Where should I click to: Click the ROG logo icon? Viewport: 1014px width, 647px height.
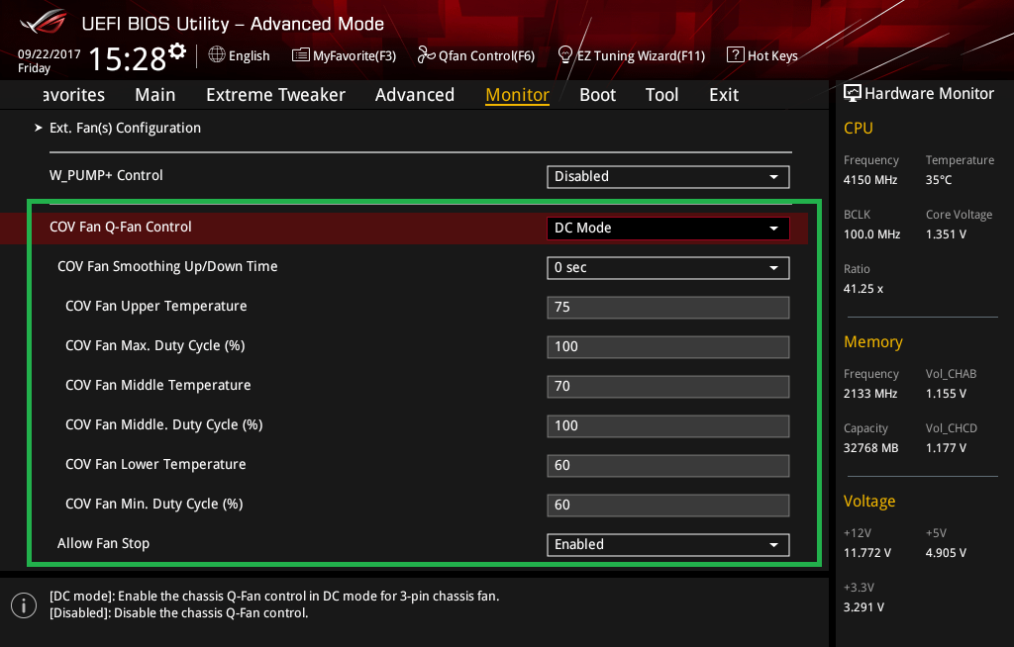tap(44, 22)
